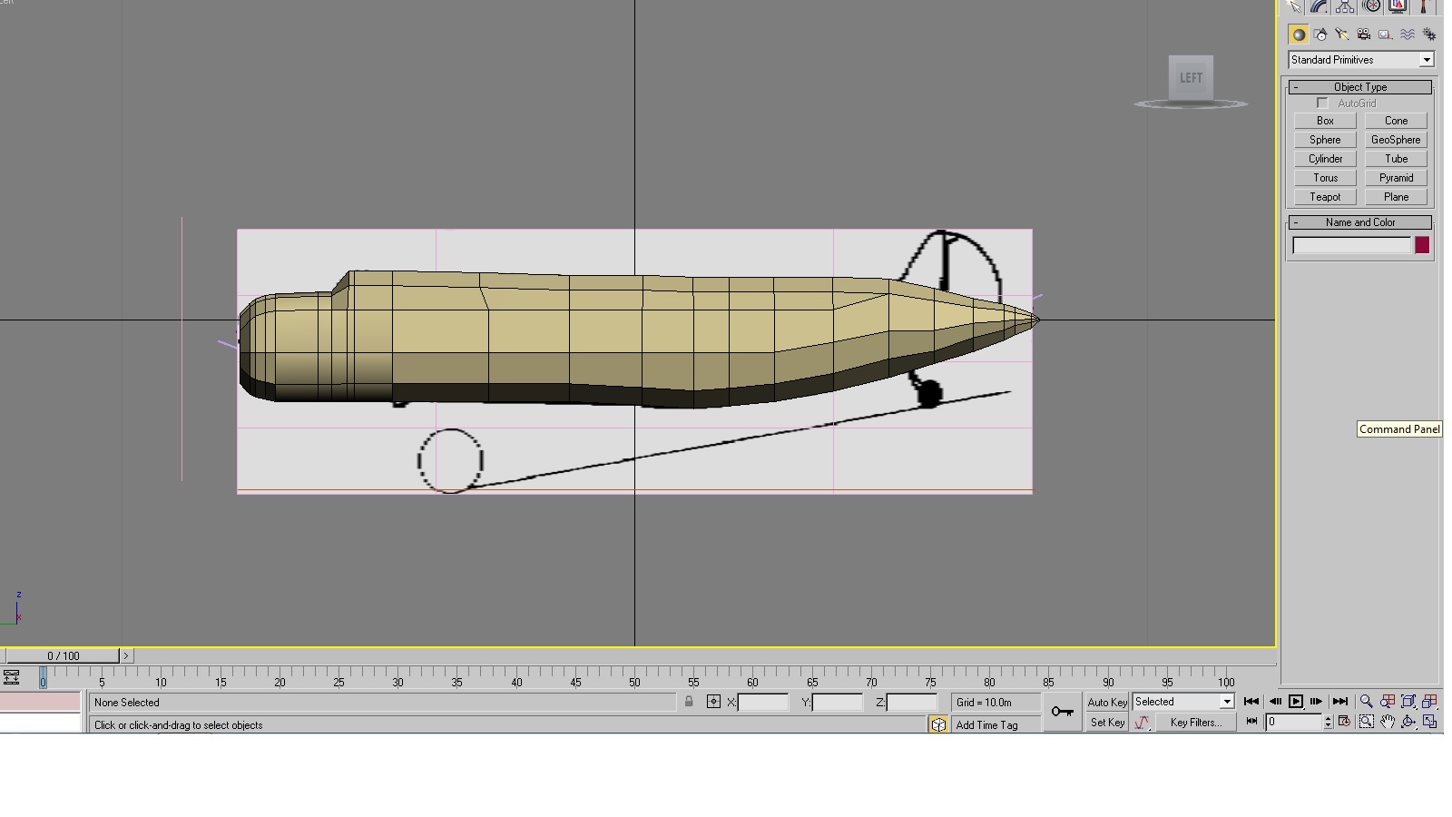Expand the Selected key filter dropdown
This screenshot has height=817, width=1452.
[1183, 702]
